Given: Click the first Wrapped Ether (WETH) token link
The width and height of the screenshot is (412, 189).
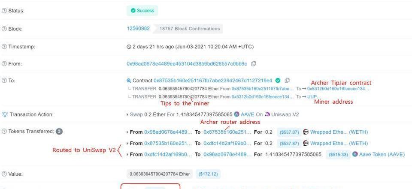Looking at the screenshot, I should [339, 132].
